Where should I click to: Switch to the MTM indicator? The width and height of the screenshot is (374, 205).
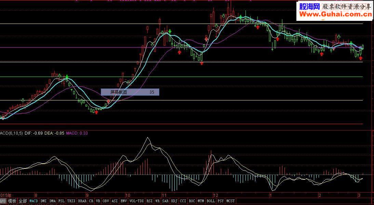pos(201,201)
